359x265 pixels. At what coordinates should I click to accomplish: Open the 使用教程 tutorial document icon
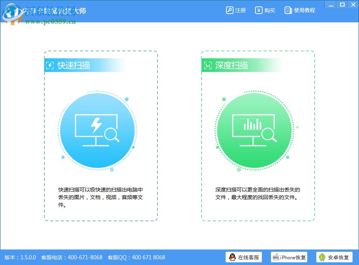[288, 10]
